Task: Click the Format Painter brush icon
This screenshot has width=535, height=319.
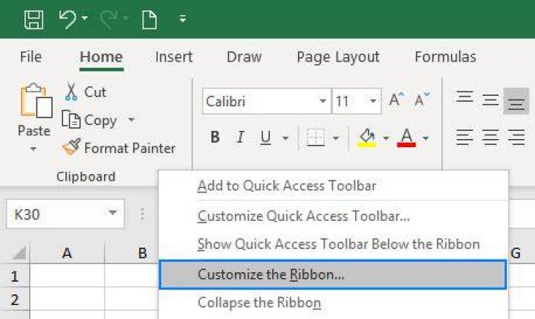Action: [71, 147]
